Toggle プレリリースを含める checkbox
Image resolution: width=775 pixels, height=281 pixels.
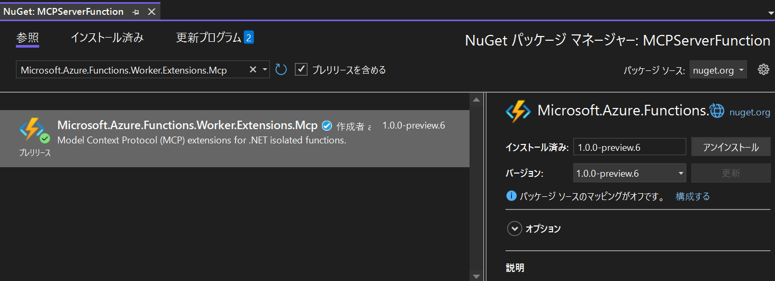point(301,69)
